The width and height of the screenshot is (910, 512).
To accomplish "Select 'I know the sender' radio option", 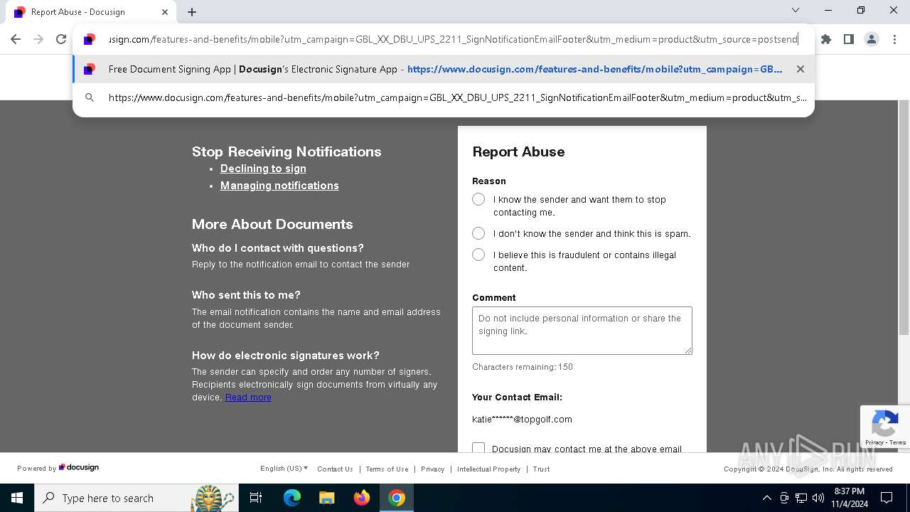I will point(478,200).
